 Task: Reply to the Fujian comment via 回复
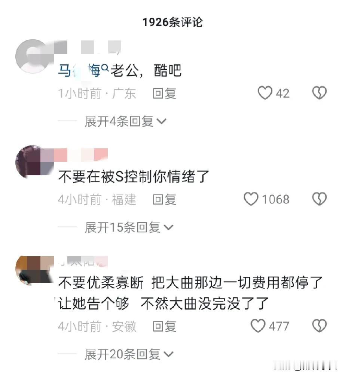[x=165, y=200]
